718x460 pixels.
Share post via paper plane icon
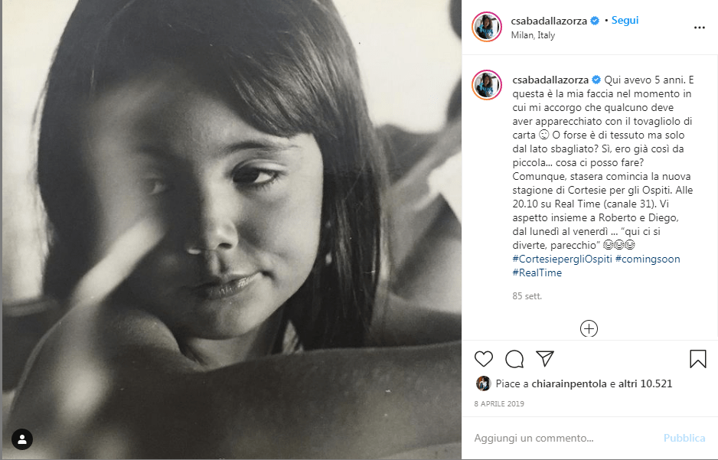click(545, 358)
